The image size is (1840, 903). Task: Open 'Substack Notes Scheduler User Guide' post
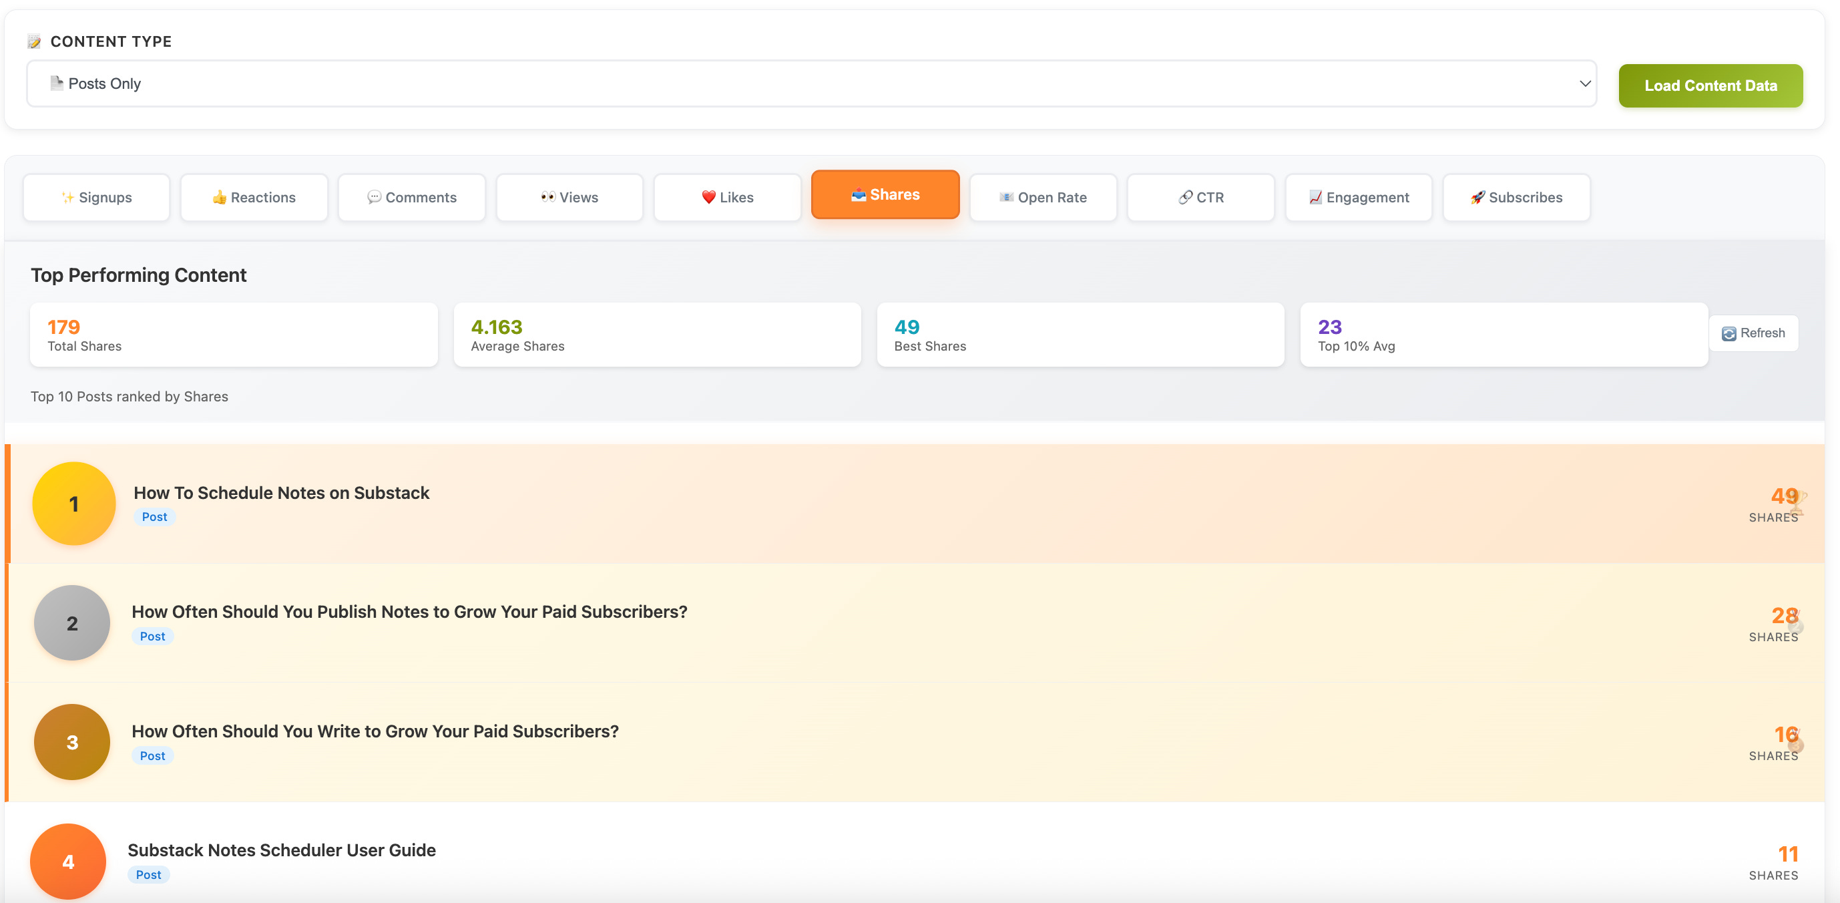(x=282, y=850)
